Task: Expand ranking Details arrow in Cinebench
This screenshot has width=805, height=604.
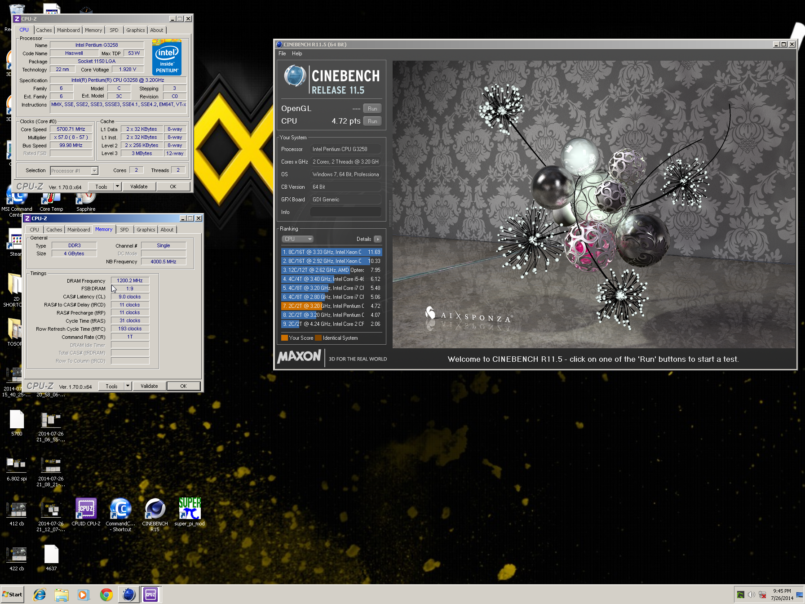Action: tap(377, 239)
